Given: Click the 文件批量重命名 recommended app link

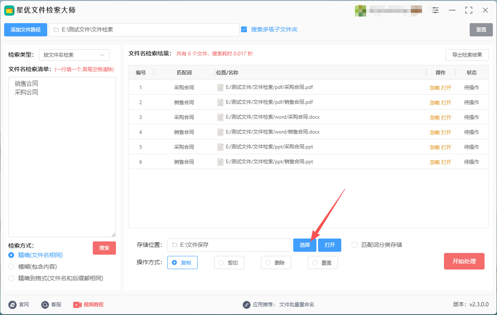Looking at the screenshot, I should point(297,305).
